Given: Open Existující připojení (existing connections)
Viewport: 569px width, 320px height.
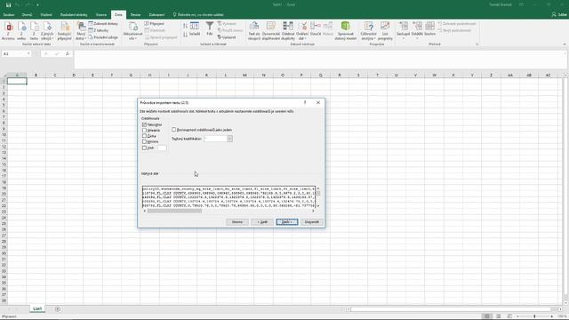Looking at the screenshot, I should pos(65,30).
